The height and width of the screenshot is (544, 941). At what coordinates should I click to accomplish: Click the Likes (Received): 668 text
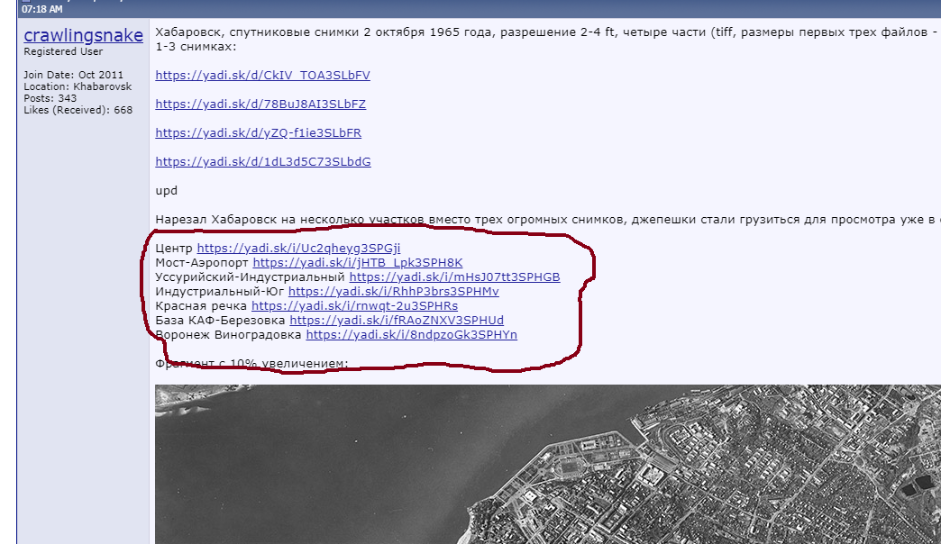point(78,110)
